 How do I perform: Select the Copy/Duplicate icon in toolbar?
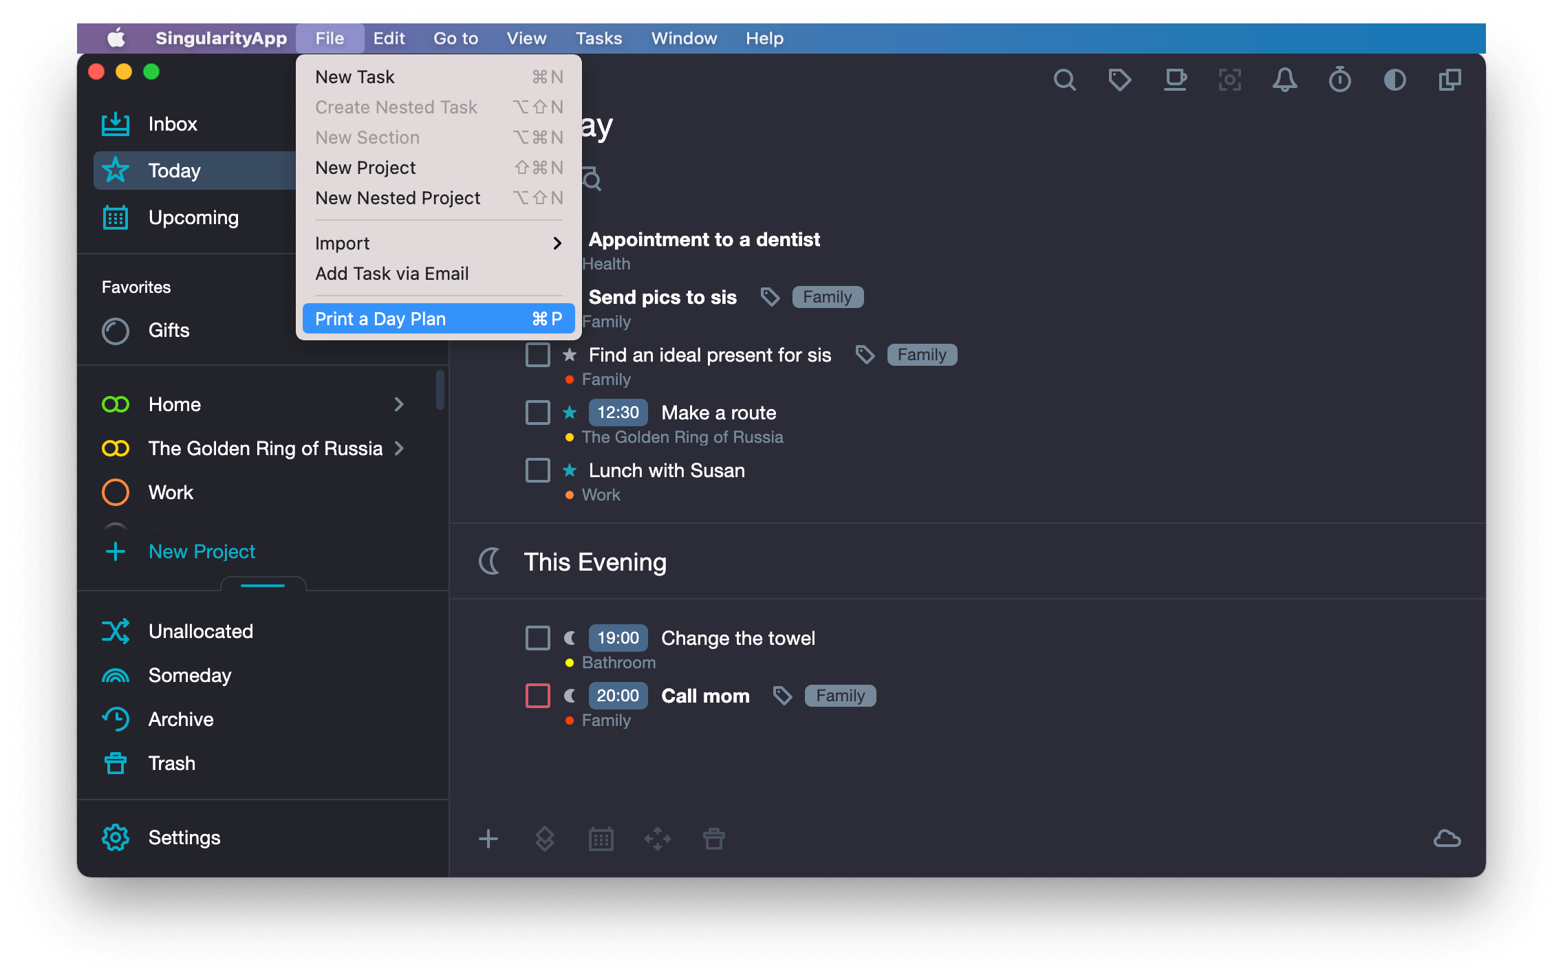(1448, 79)
